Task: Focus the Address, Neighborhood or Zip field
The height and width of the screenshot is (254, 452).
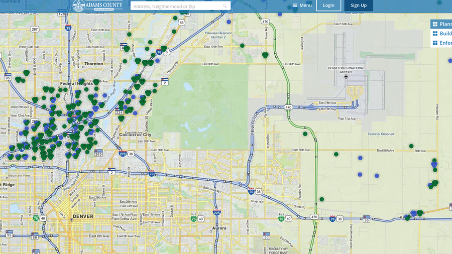Action: 176,6
